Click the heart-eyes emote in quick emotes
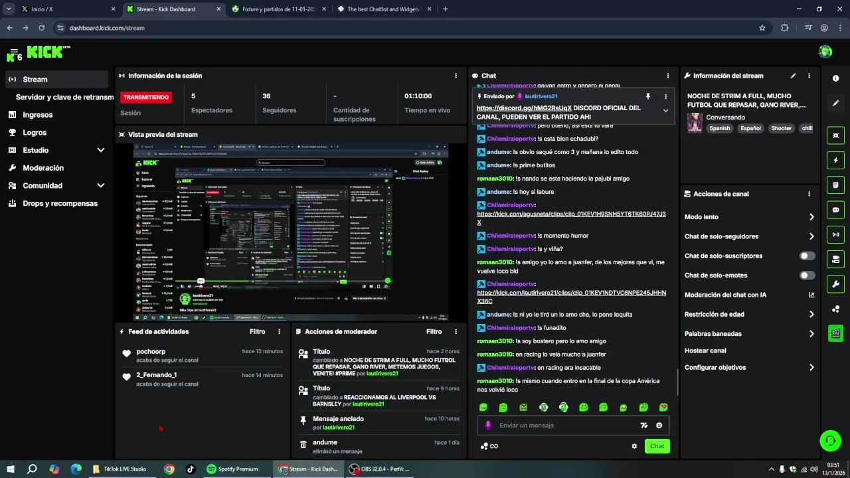This screenshot has height=478, width=850. coord(663,407)
